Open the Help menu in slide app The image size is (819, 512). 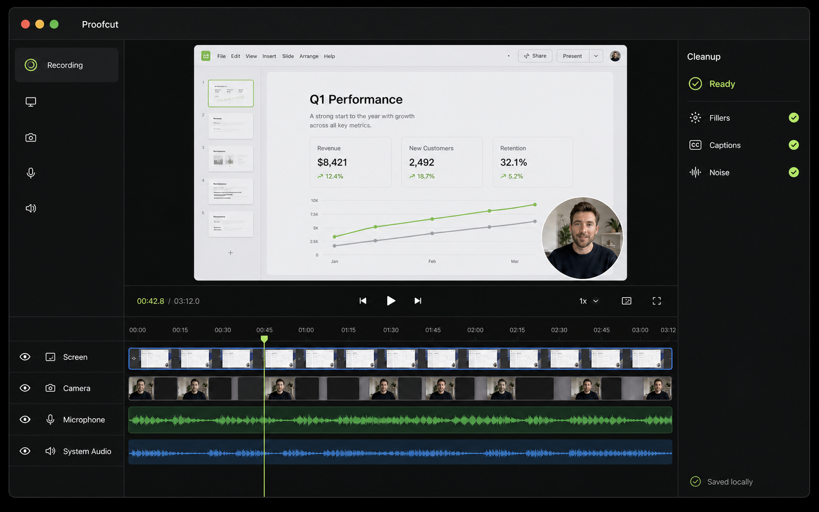[x=329, y=56]
